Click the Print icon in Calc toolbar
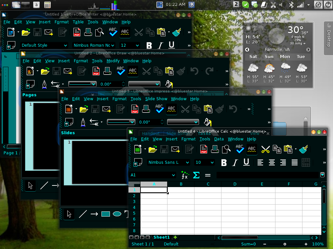This screenshot has height=249, width=333. [215, 149]
